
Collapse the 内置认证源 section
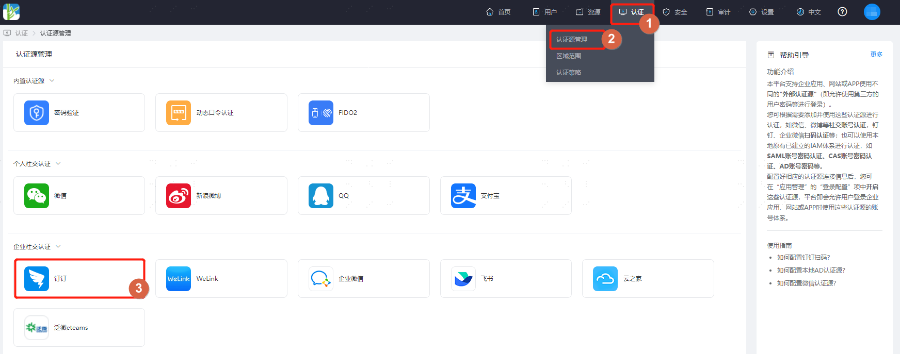point(52,80)
